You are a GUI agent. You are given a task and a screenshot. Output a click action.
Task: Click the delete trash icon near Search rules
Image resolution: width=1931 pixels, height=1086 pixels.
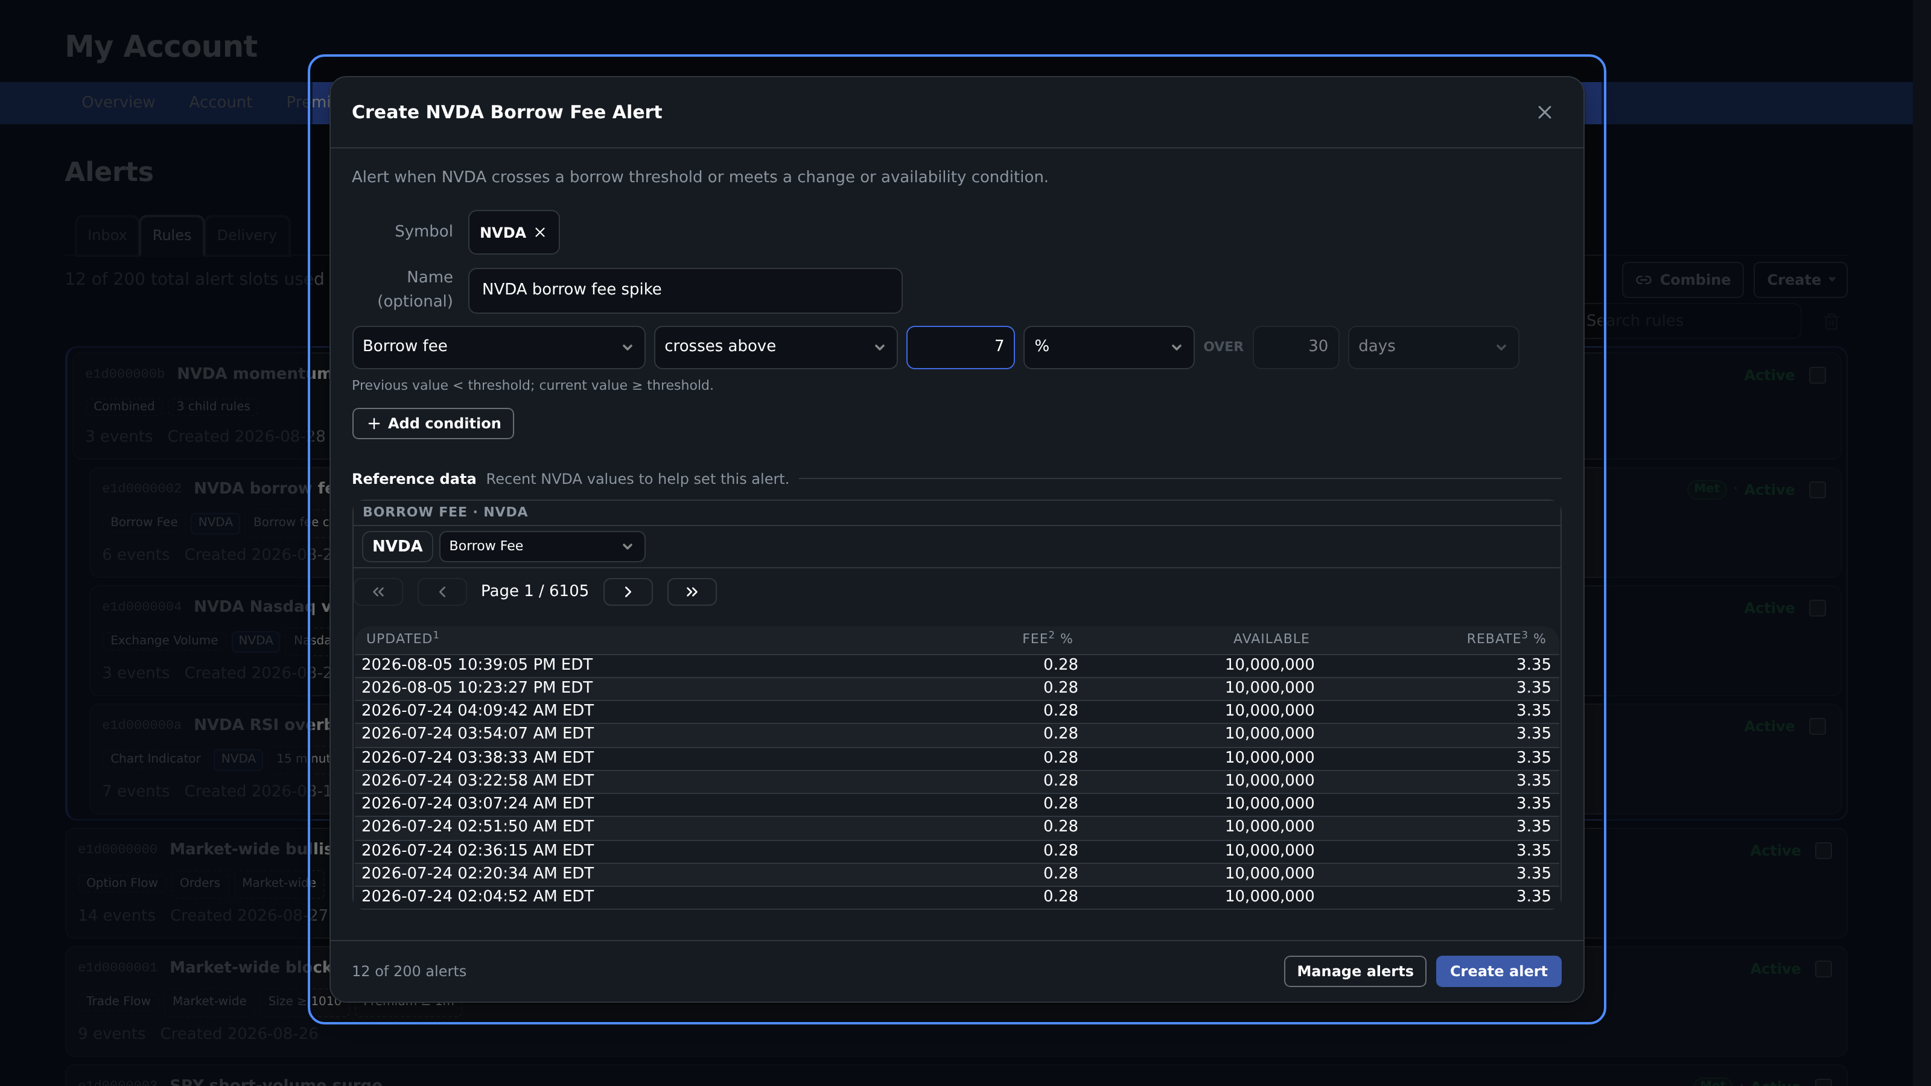pos(1831,321)
